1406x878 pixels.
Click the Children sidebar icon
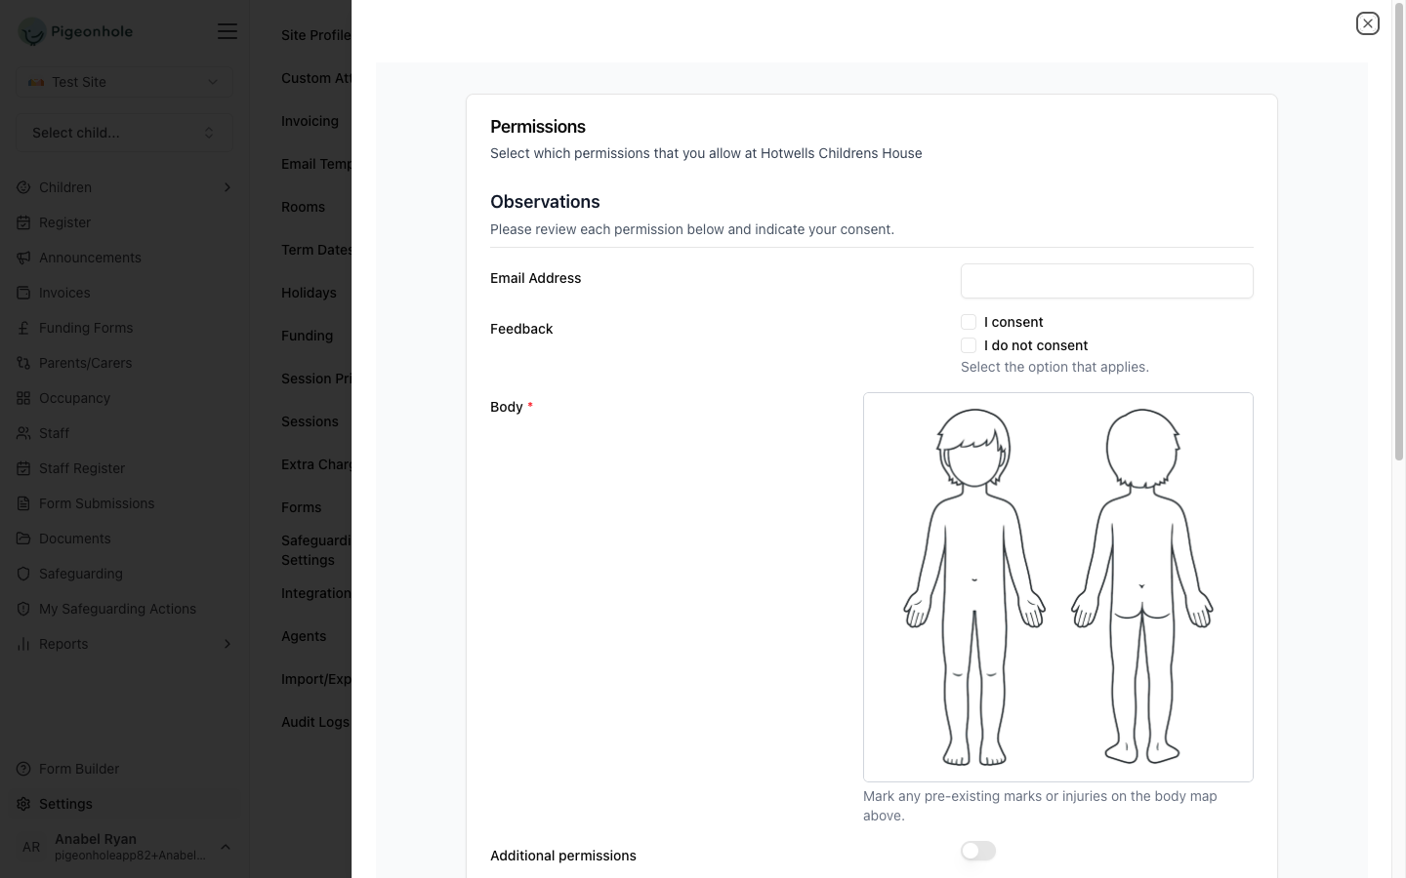[x=23, y=187]
